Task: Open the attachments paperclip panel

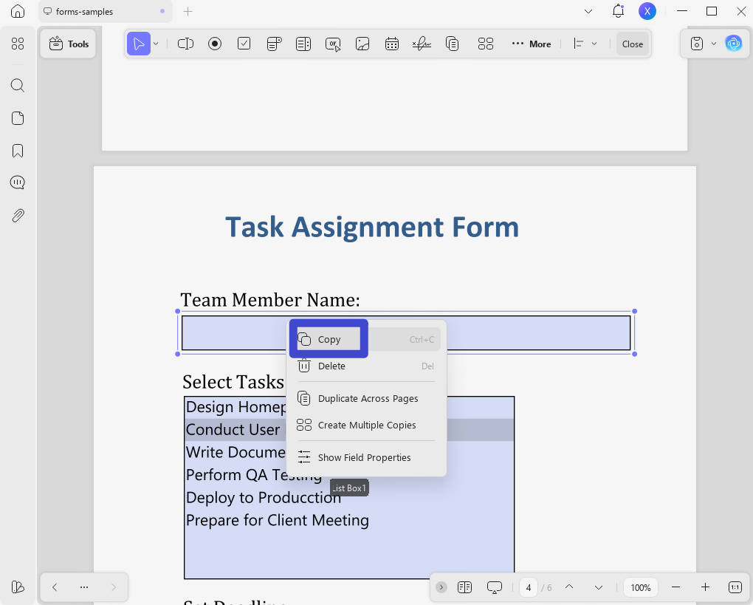Action: click(x=18, y=215)
